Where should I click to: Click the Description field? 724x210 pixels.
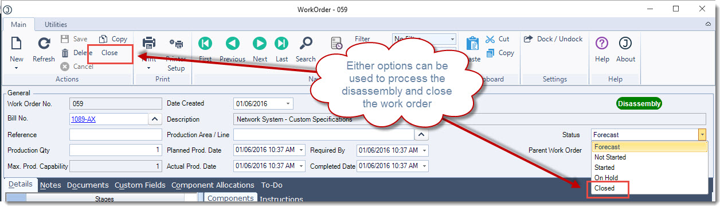coord(470,119)
